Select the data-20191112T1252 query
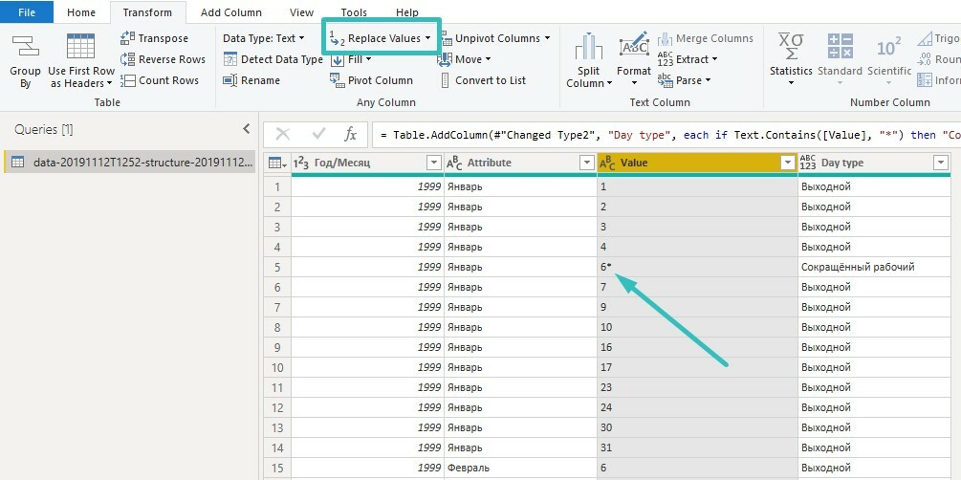961x480 pixels. click(130, 162)
